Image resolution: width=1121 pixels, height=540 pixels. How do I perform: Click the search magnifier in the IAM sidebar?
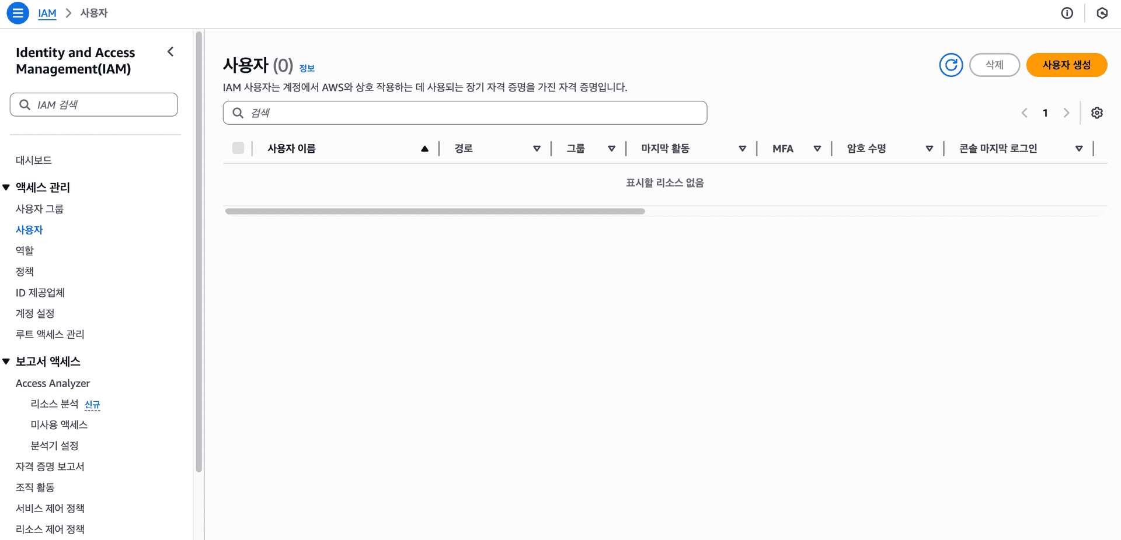tap(25, 104)
